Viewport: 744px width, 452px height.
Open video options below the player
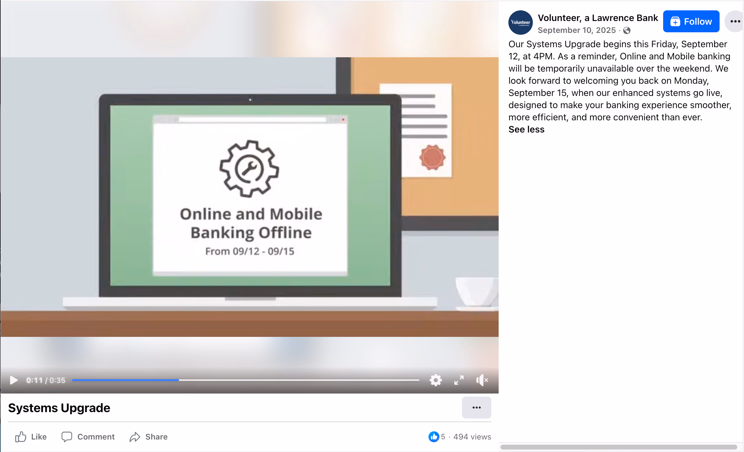476,408
